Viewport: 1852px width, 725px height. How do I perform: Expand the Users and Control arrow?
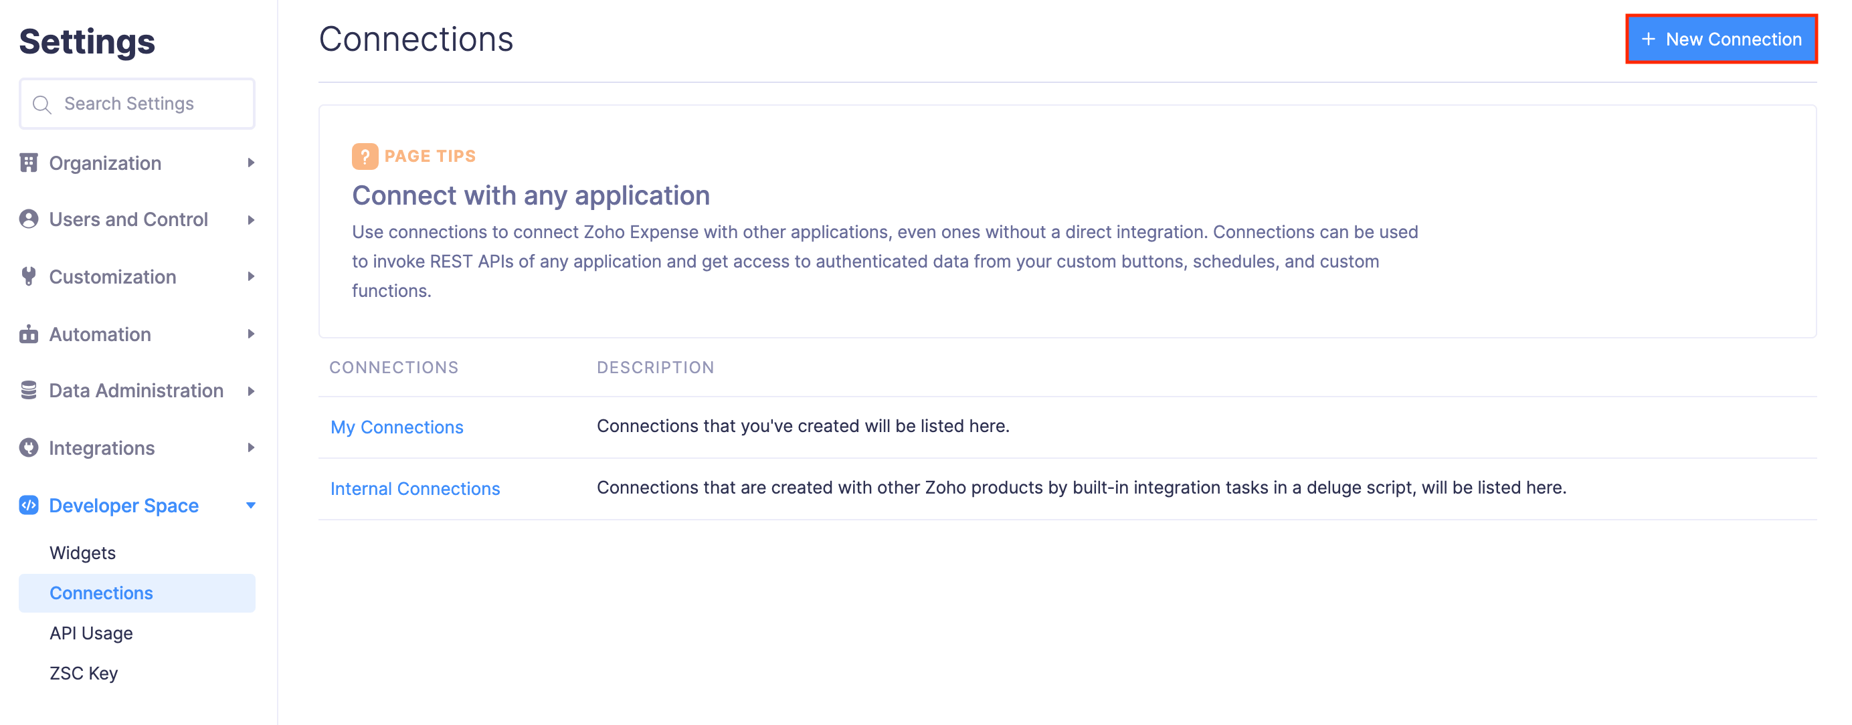[251, 219]
